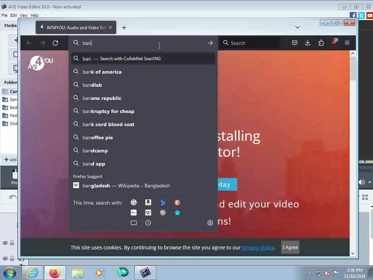The image size is (373, 280).
Task: Show hidden tray icons arrow
Action: tap(310, 273)
